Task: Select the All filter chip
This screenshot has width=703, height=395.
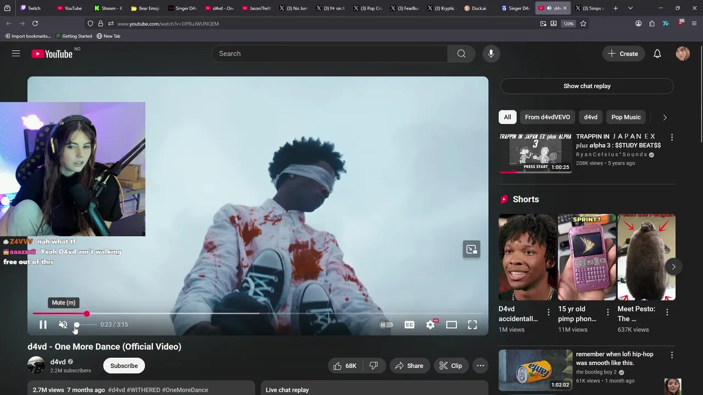Action: coord(507,117)
